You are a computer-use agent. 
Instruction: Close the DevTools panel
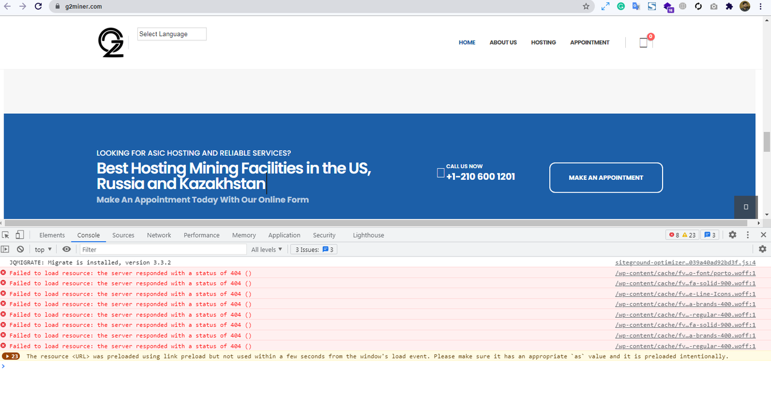763,235
